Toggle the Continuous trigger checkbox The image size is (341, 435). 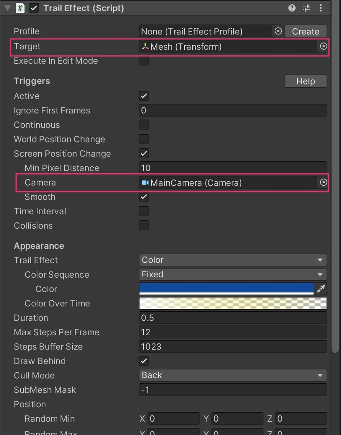[144, 125]
